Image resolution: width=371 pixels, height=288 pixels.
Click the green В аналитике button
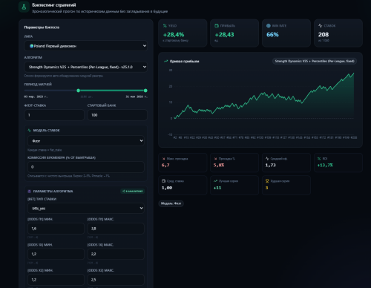[x=133, y=192]
